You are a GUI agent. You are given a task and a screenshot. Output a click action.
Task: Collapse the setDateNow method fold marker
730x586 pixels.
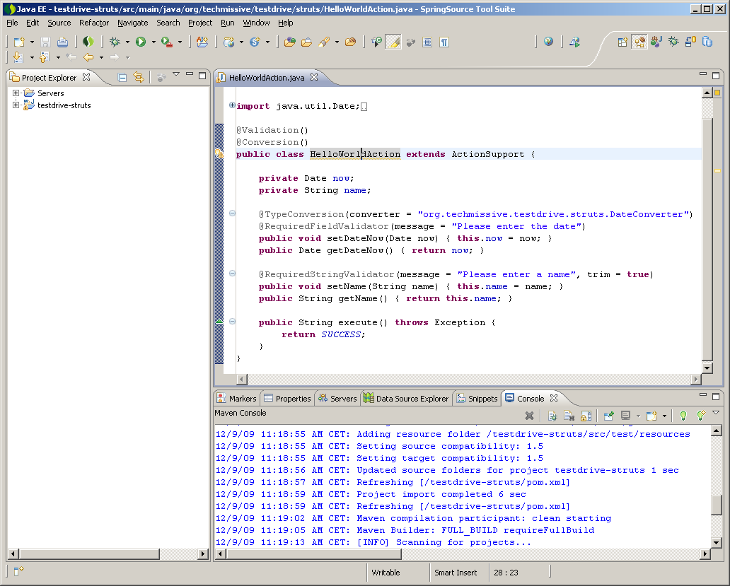pos(232,213)
